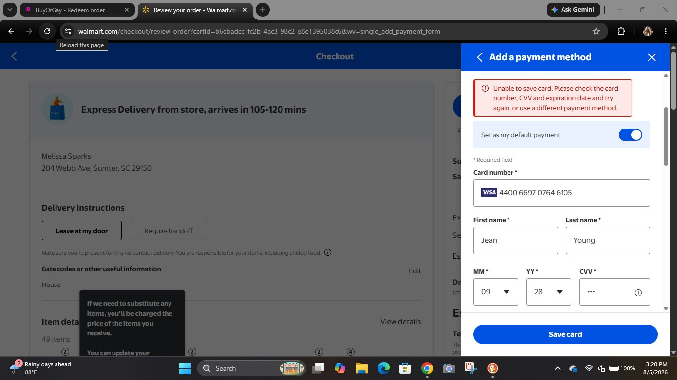Click the muted volume tray icon
Image resolution: width=677 pixels, height=380 pixels.
602,368
